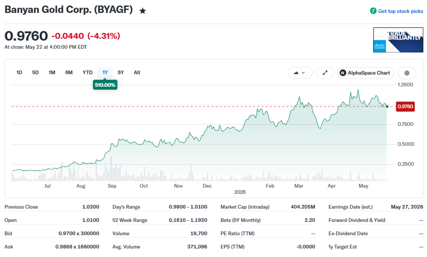Expand chart to full screen
Viewport: 427px width, 257px height.
tap(325, 73)
